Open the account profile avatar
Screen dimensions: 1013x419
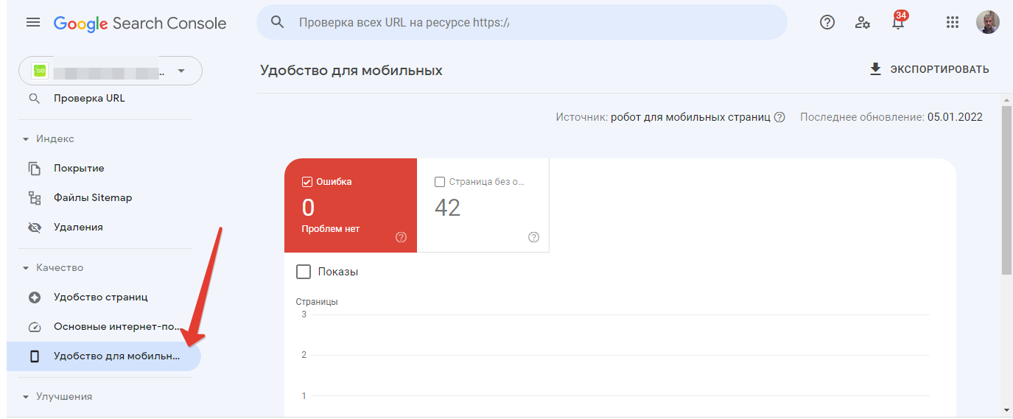(x=988, y=22)
